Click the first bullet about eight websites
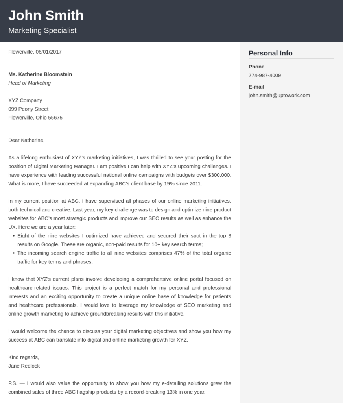 [x=124, y=240]
